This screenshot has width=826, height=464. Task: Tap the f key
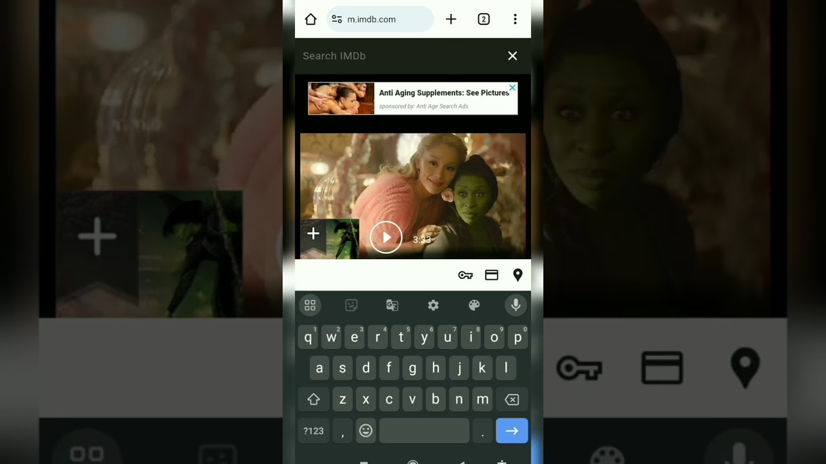[389, 368]
